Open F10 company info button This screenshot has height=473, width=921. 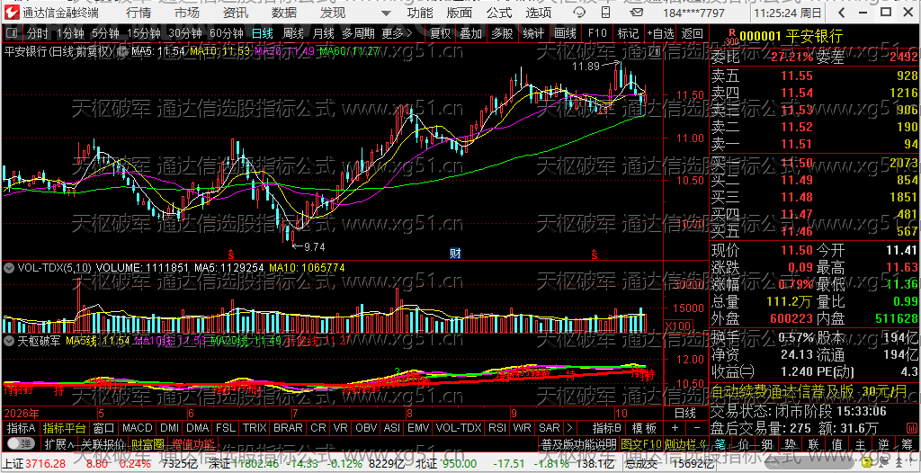597,33
